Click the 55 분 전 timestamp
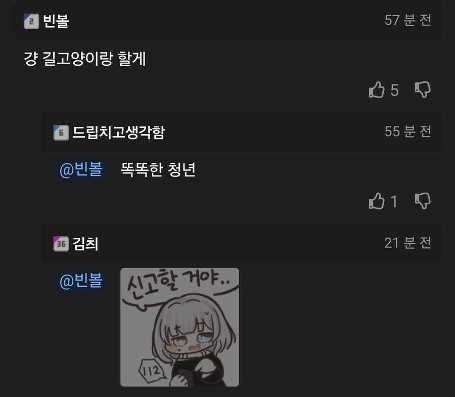455x397 pixels. (407, 131)
